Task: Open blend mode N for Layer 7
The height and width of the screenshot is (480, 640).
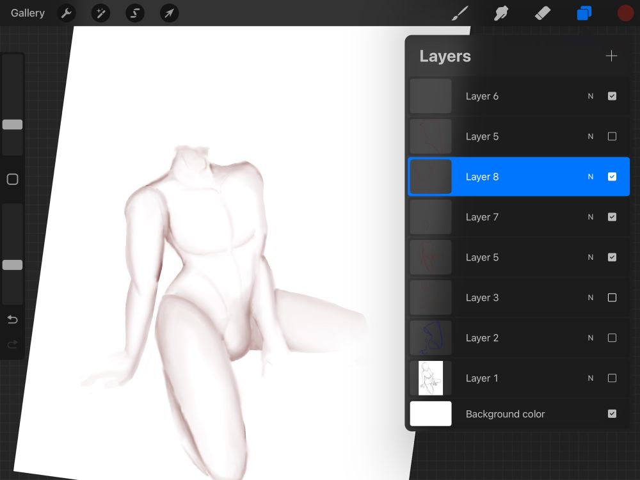Action: point(590,217)
